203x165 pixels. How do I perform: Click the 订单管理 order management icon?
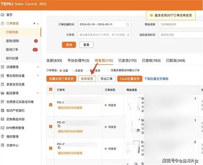(x=2, y=23)
